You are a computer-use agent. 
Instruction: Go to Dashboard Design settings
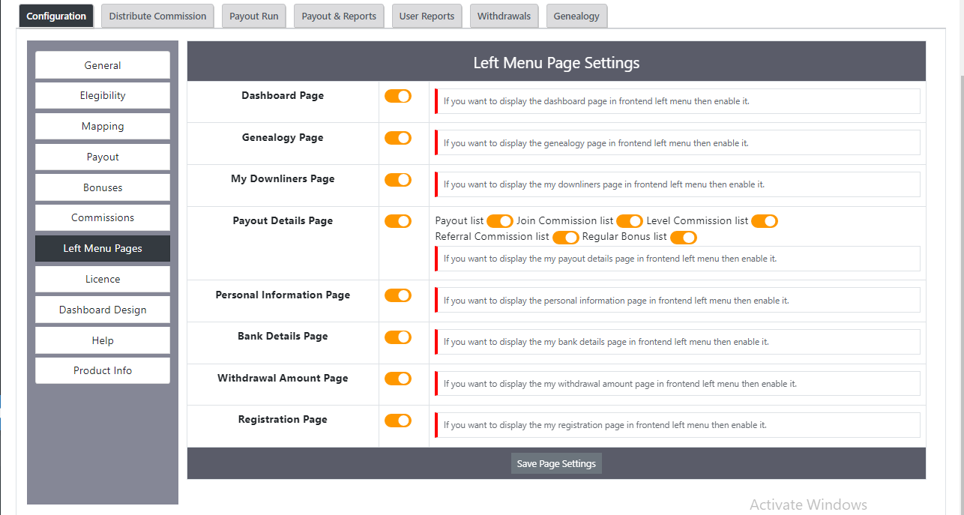point(102,310)
